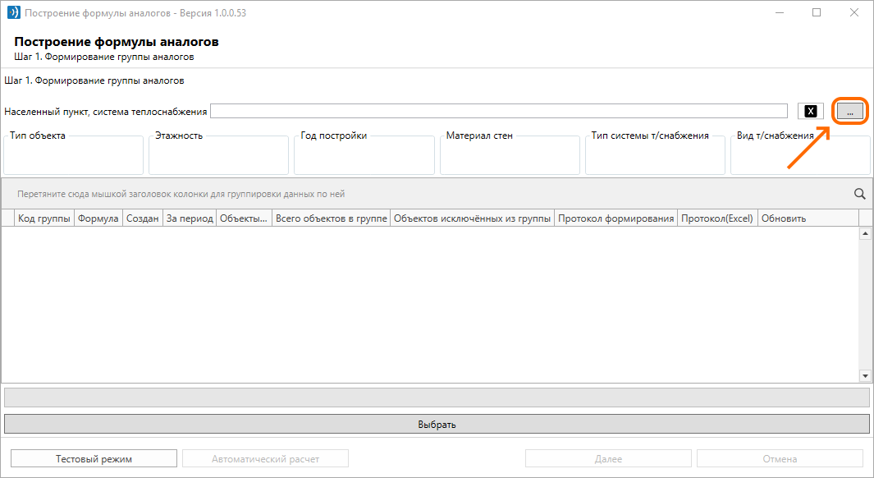Click the application logo in title bar

[x=13, y=12]
